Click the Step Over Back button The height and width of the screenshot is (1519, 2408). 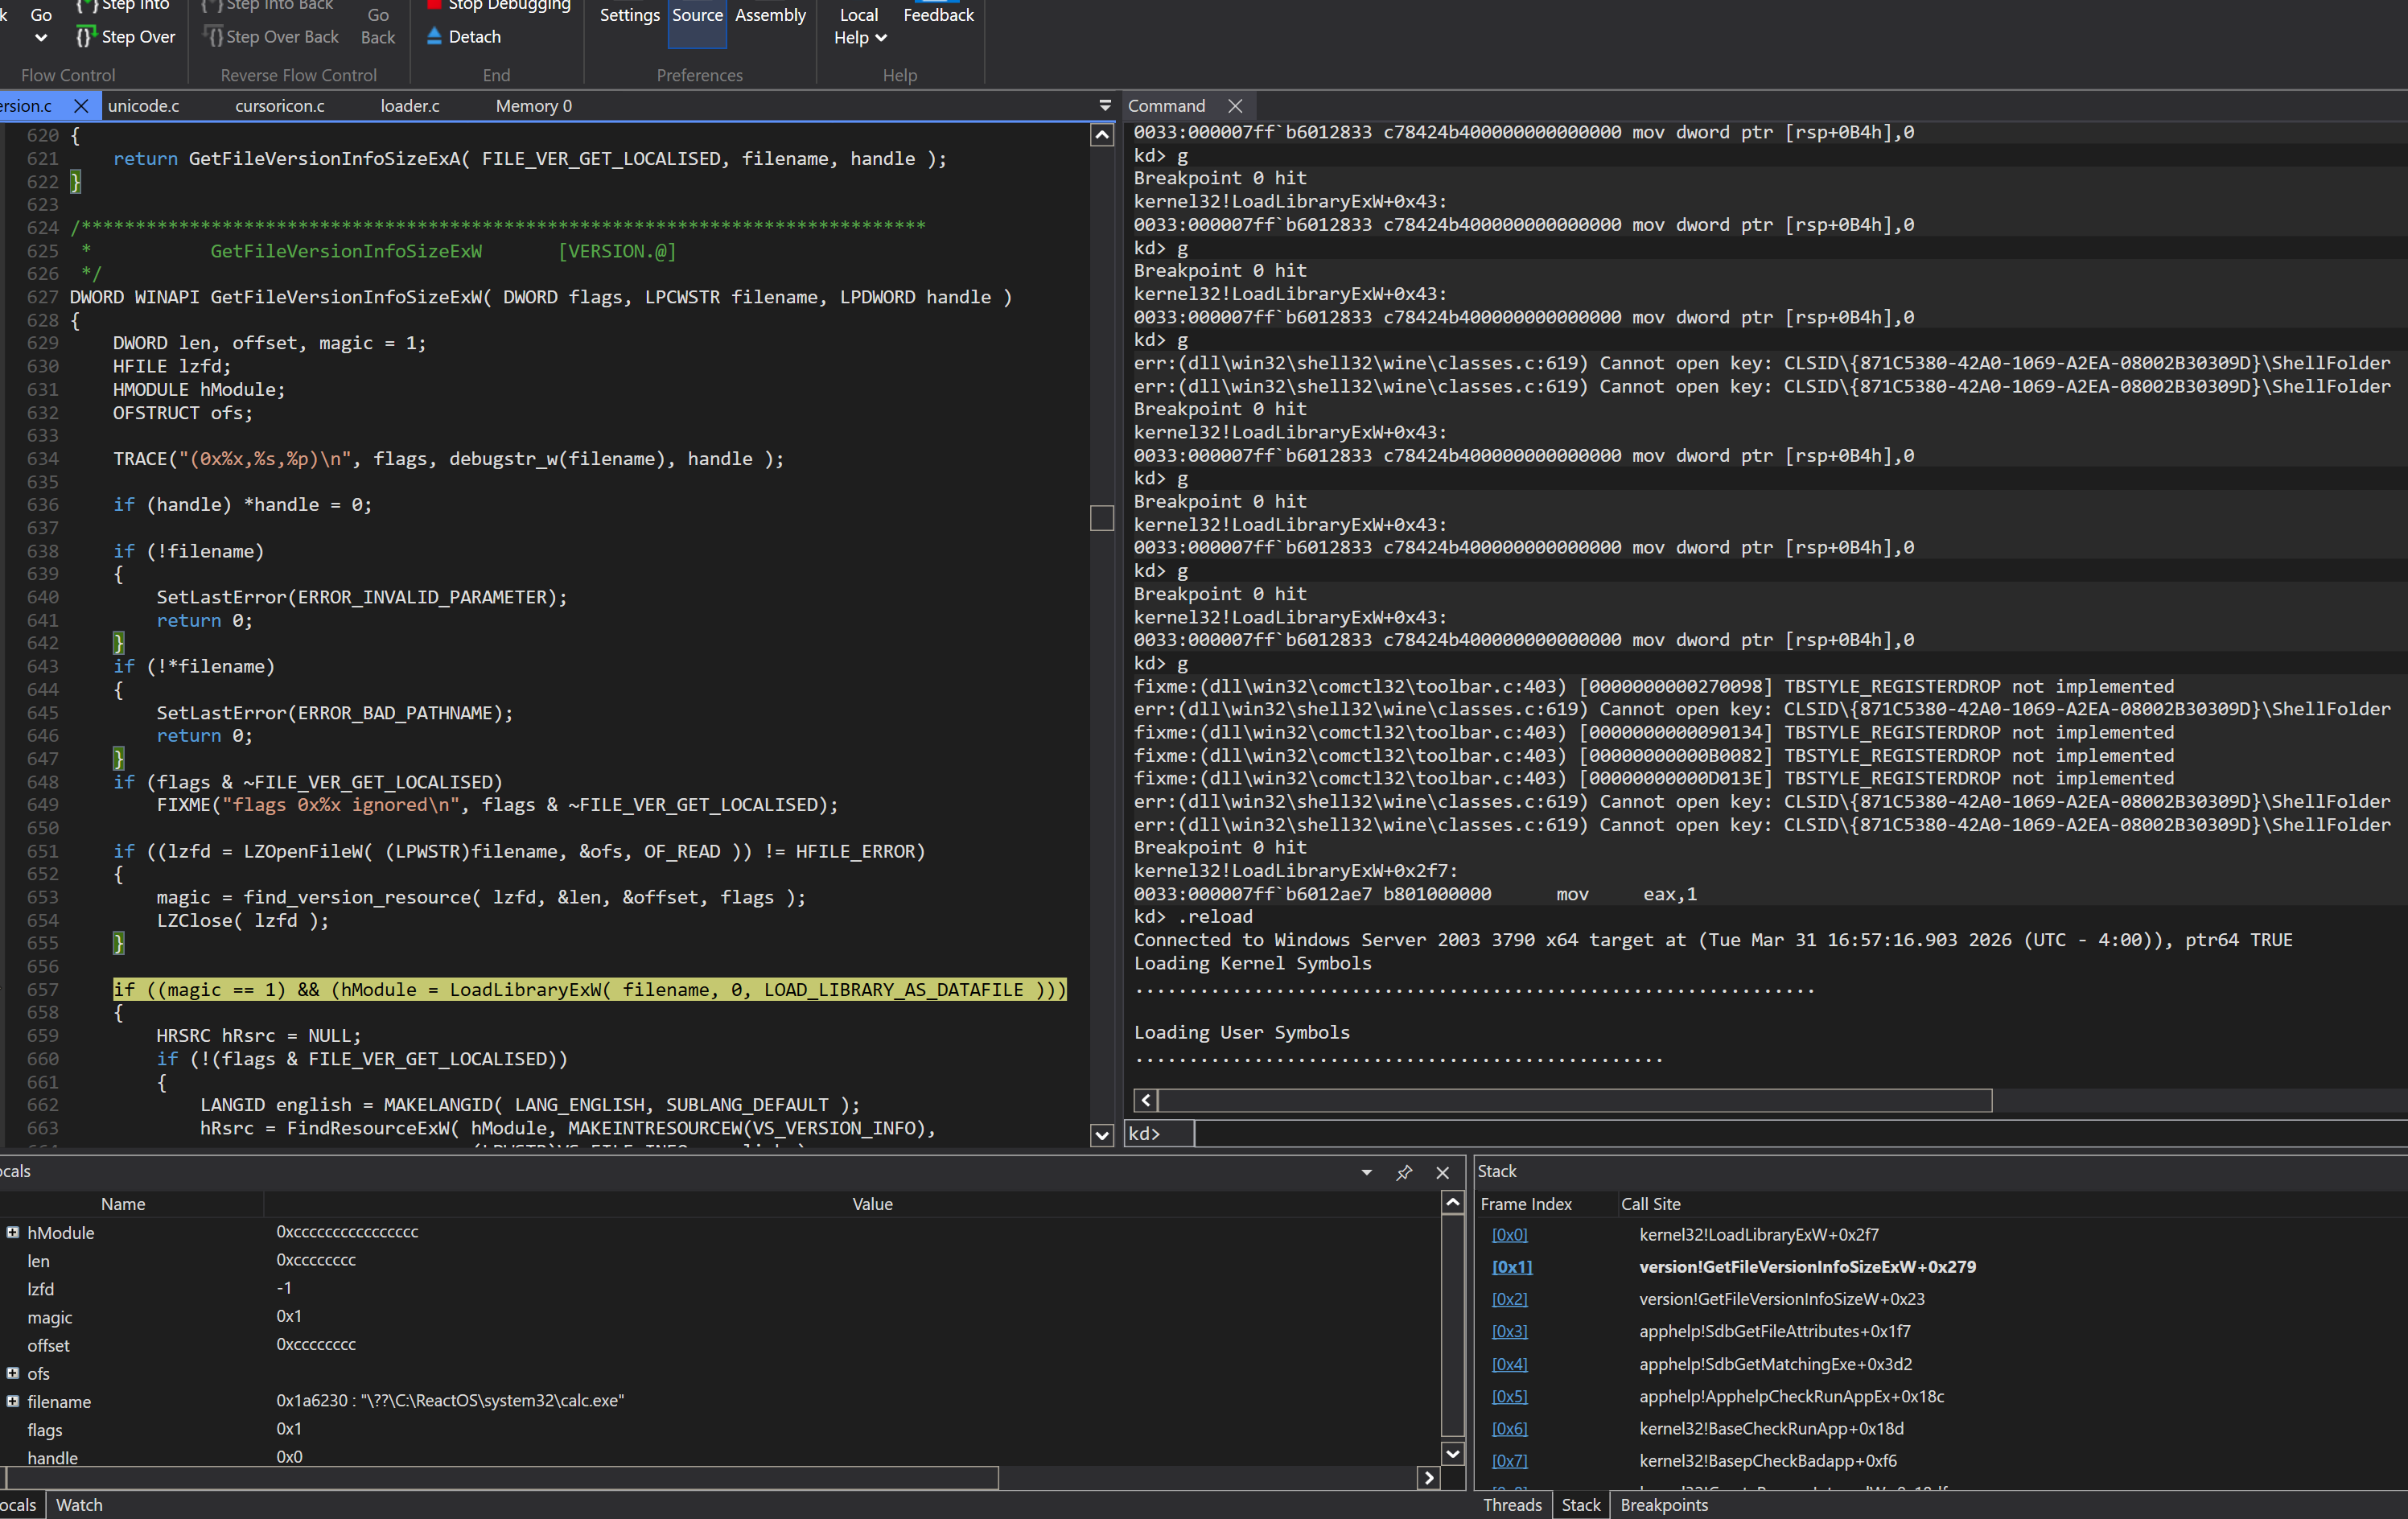click(x=271, y=37)
